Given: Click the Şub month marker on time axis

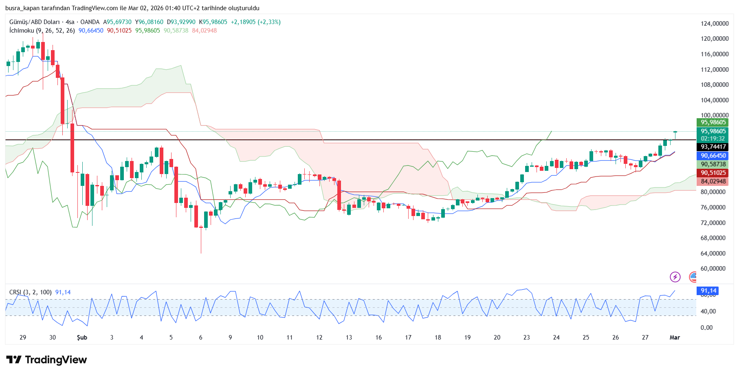Looking at the screenshot, I should (82, 337).
